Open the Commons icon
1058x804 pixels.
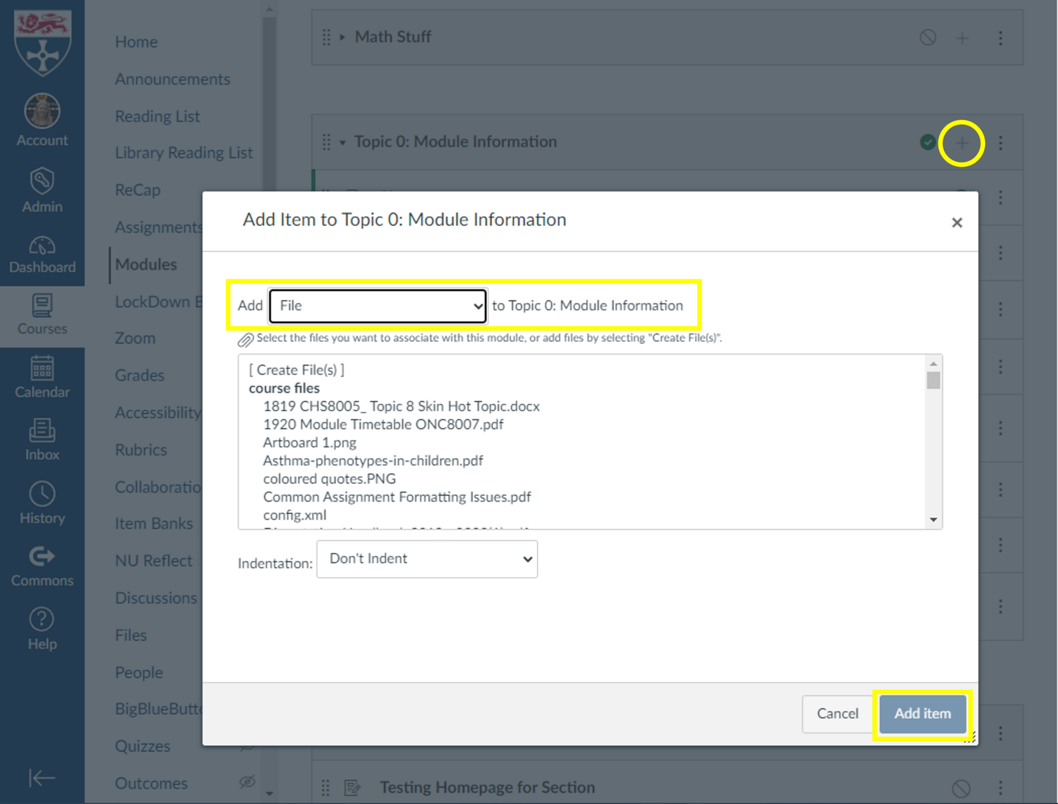(x=42, y=557)
